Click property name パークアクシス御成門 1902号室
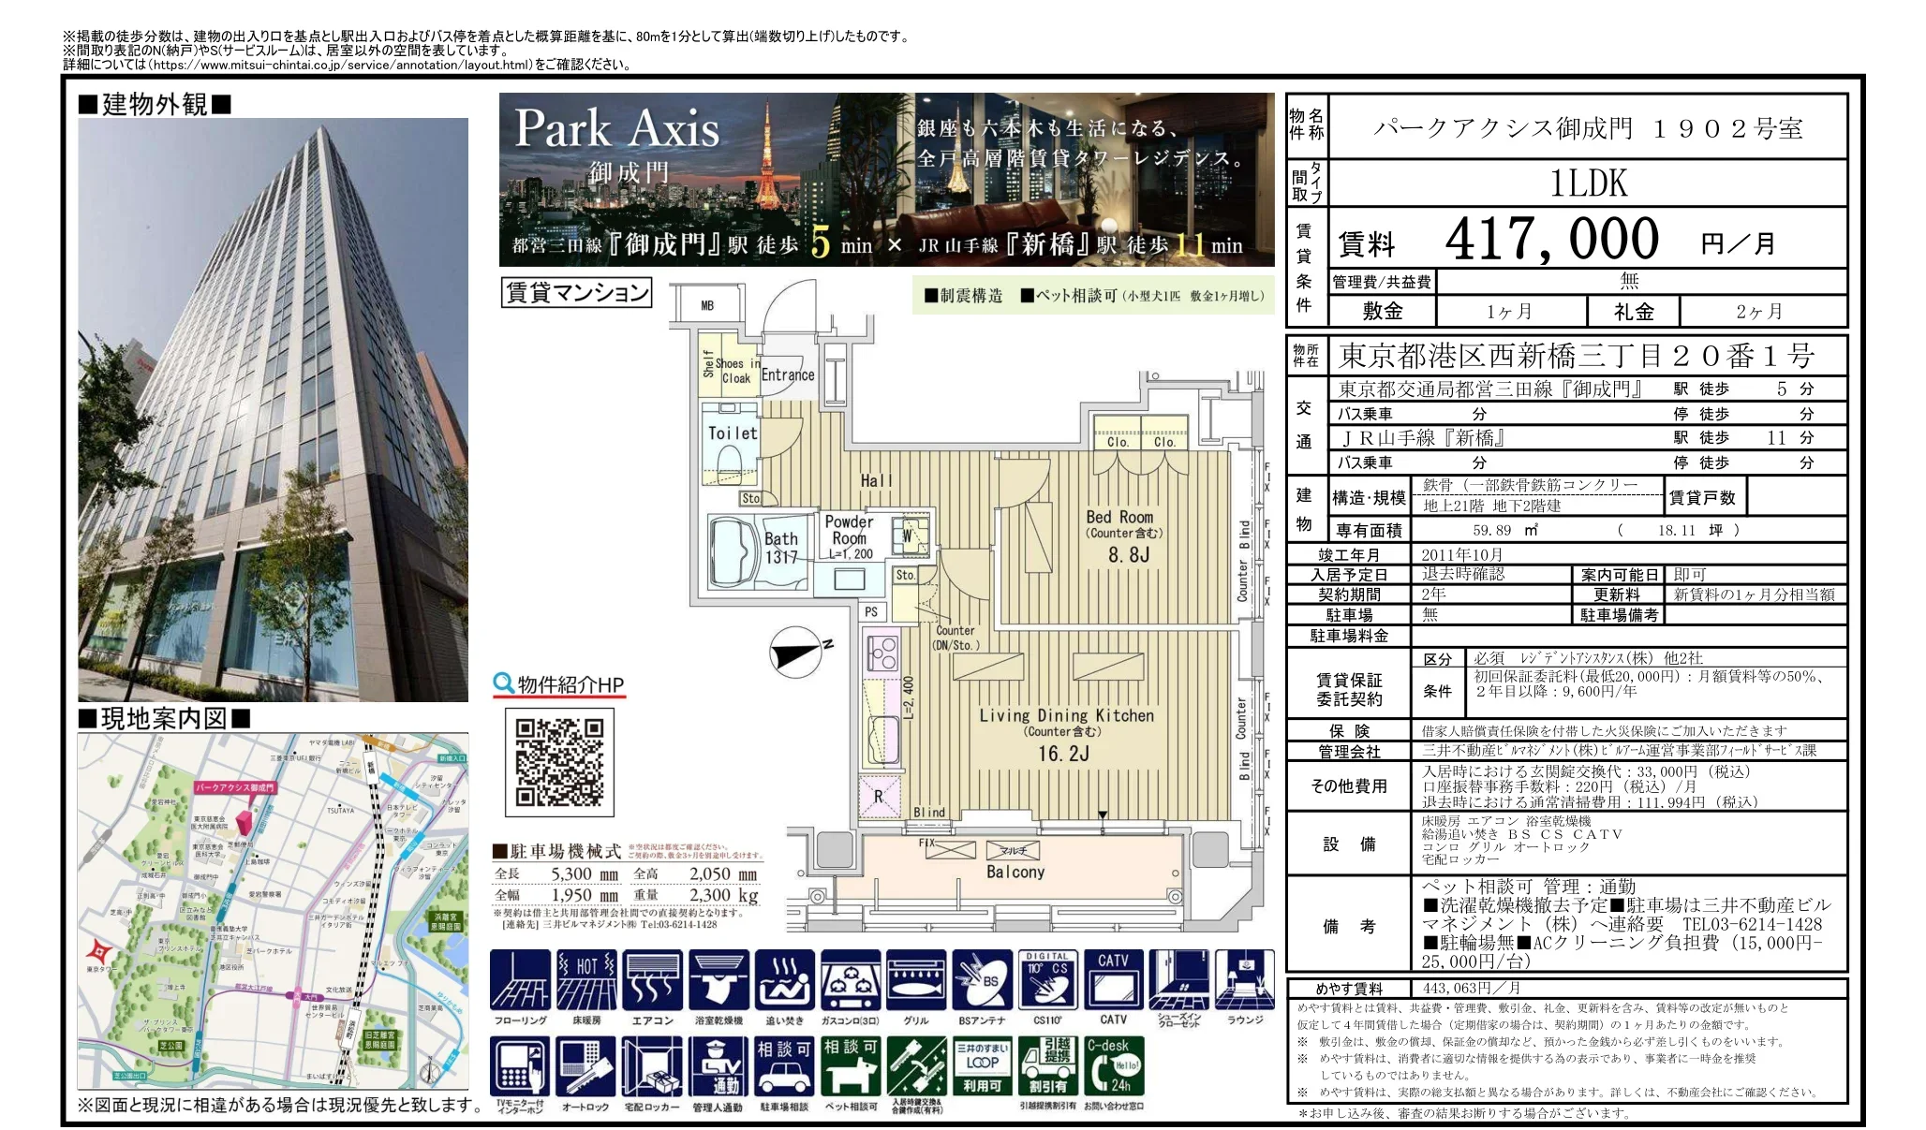 (x=1589, y=128)
